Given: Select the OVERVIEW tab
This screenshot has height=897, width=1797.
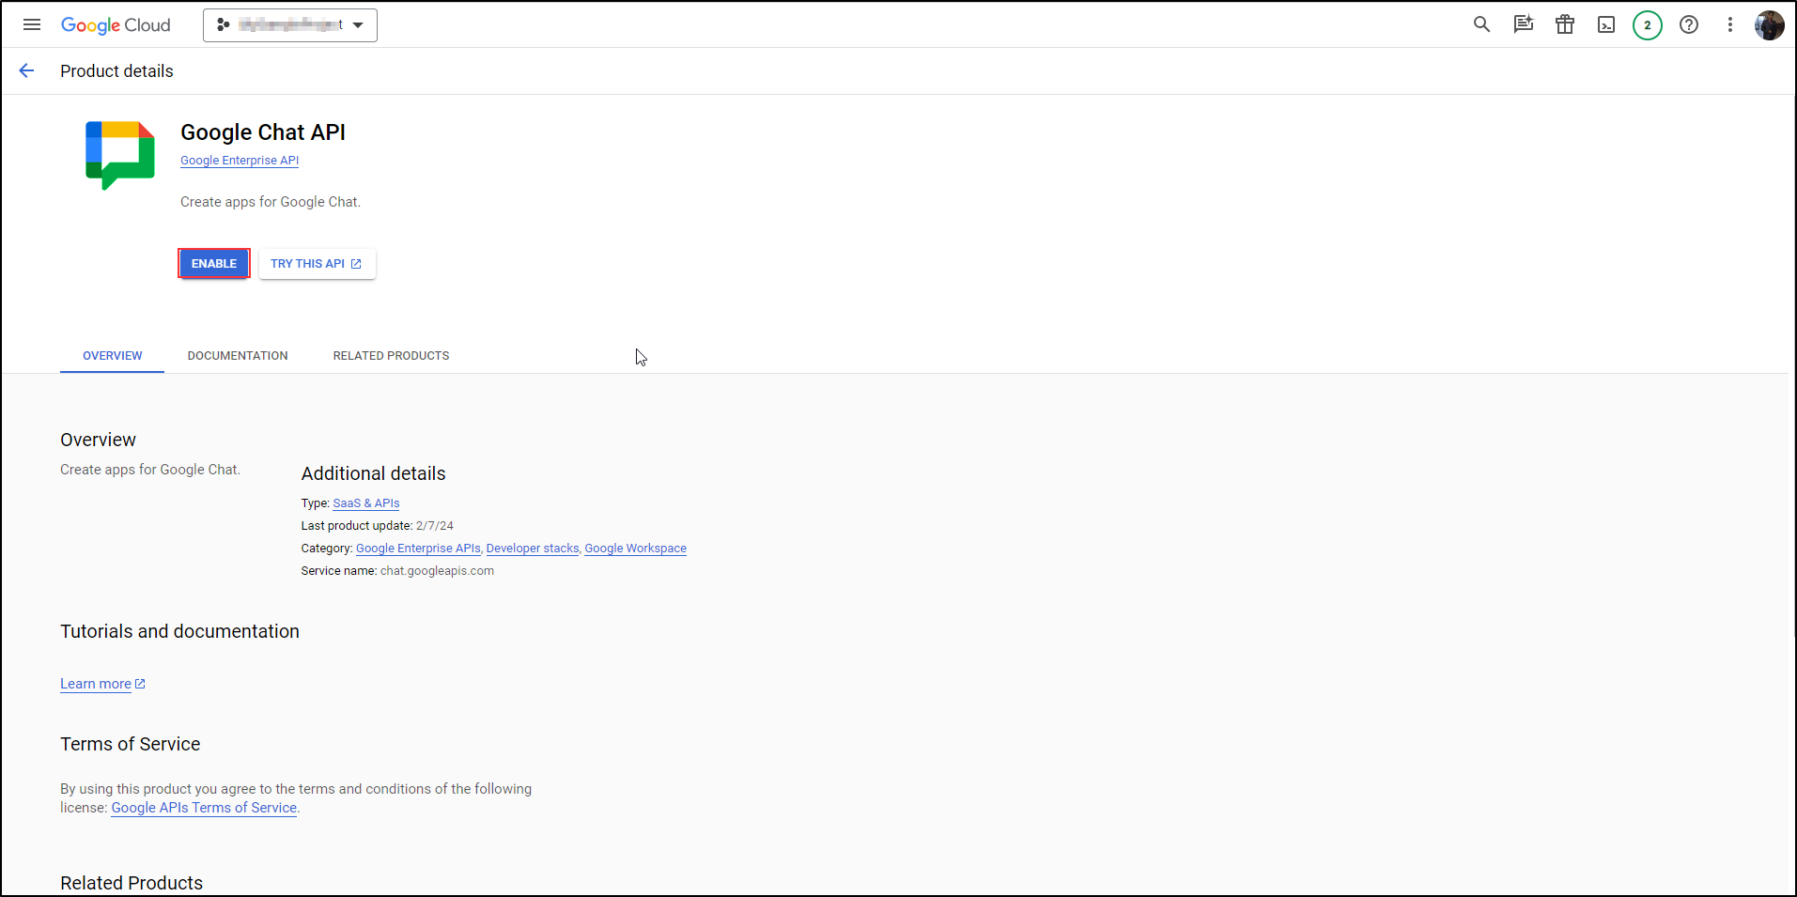Looking at the screenshot, I should point(113,356).
